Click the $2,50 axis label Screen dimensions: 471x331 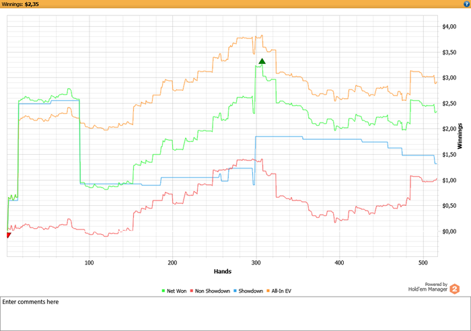[449, 104]
